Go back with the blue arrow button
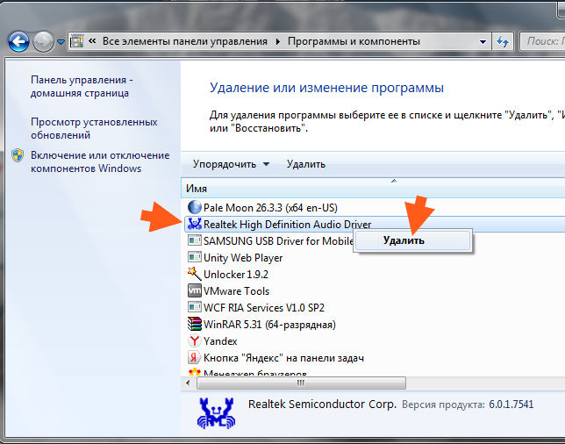 coord(18,41)
